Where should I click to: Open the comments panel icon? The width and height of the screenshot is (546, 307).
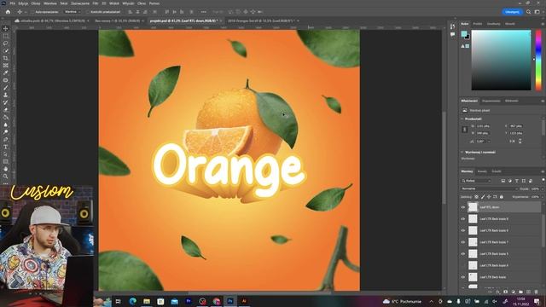(452, 34)
